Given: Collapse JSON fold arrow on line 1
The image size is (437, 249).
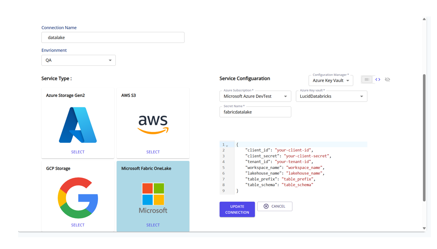Looking at the screenshot, I should pyautogui.click(x=227, y=145).
